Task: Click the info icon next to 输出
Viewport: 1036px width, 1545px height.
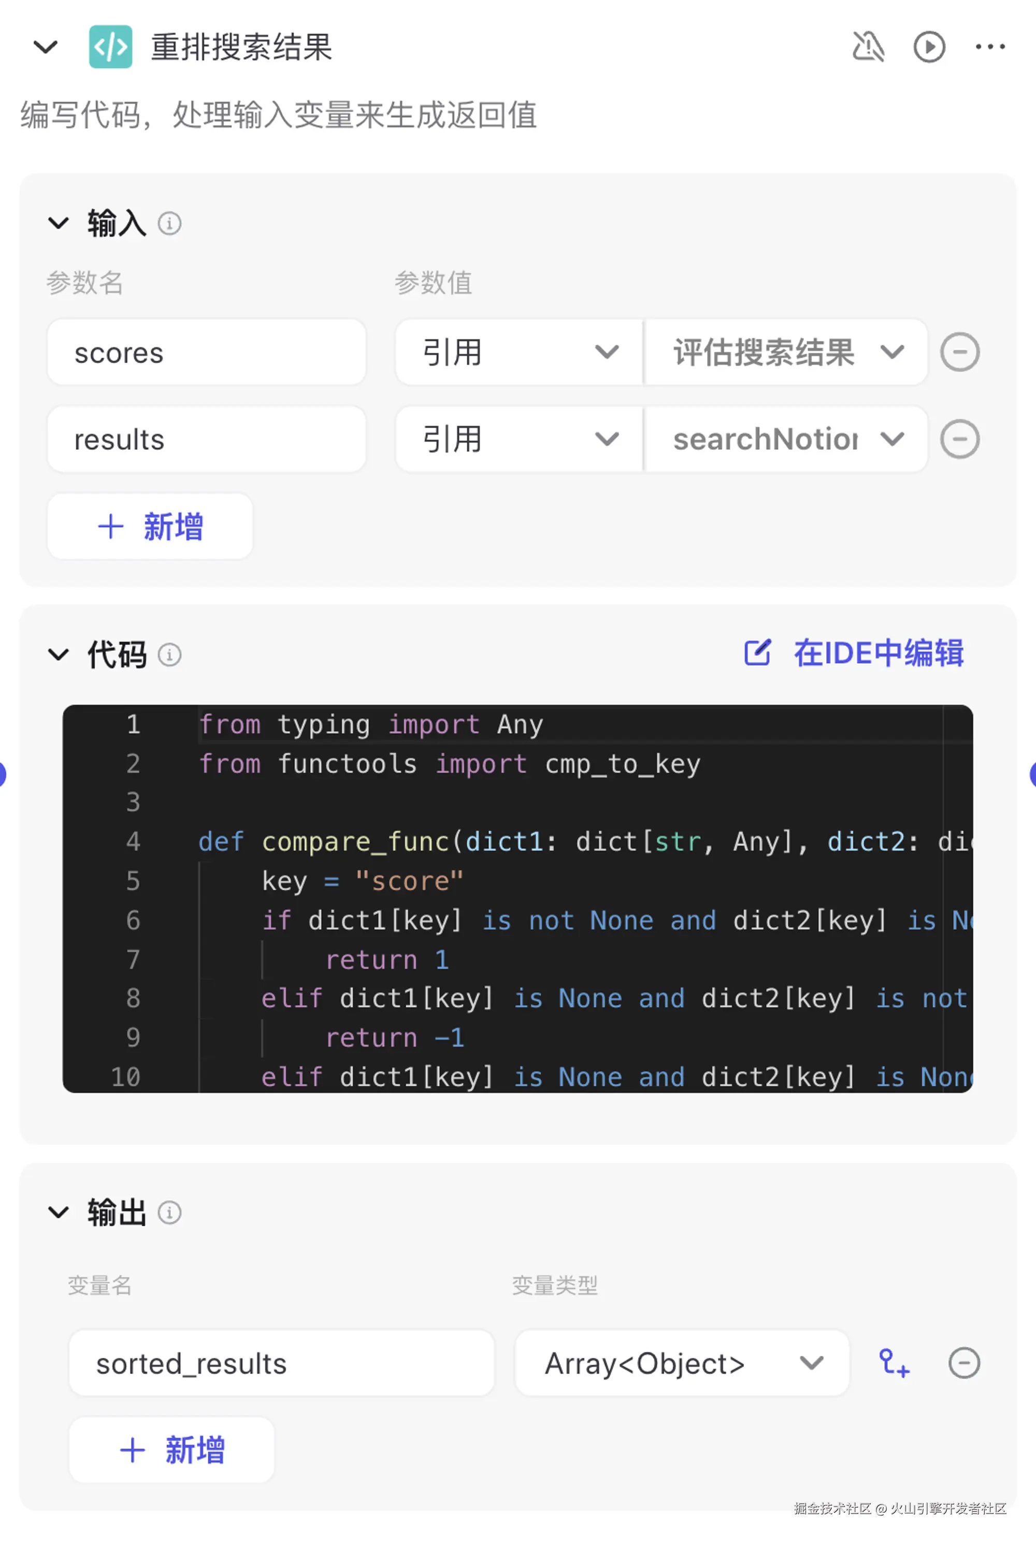Action: pos(169,1212)
